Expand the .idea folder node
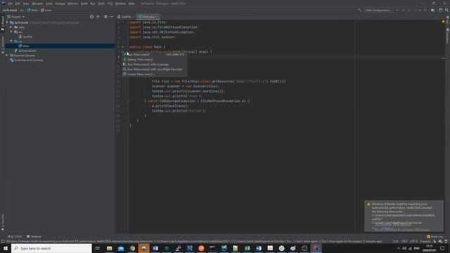The image size is (450, 253). (11, 27)
